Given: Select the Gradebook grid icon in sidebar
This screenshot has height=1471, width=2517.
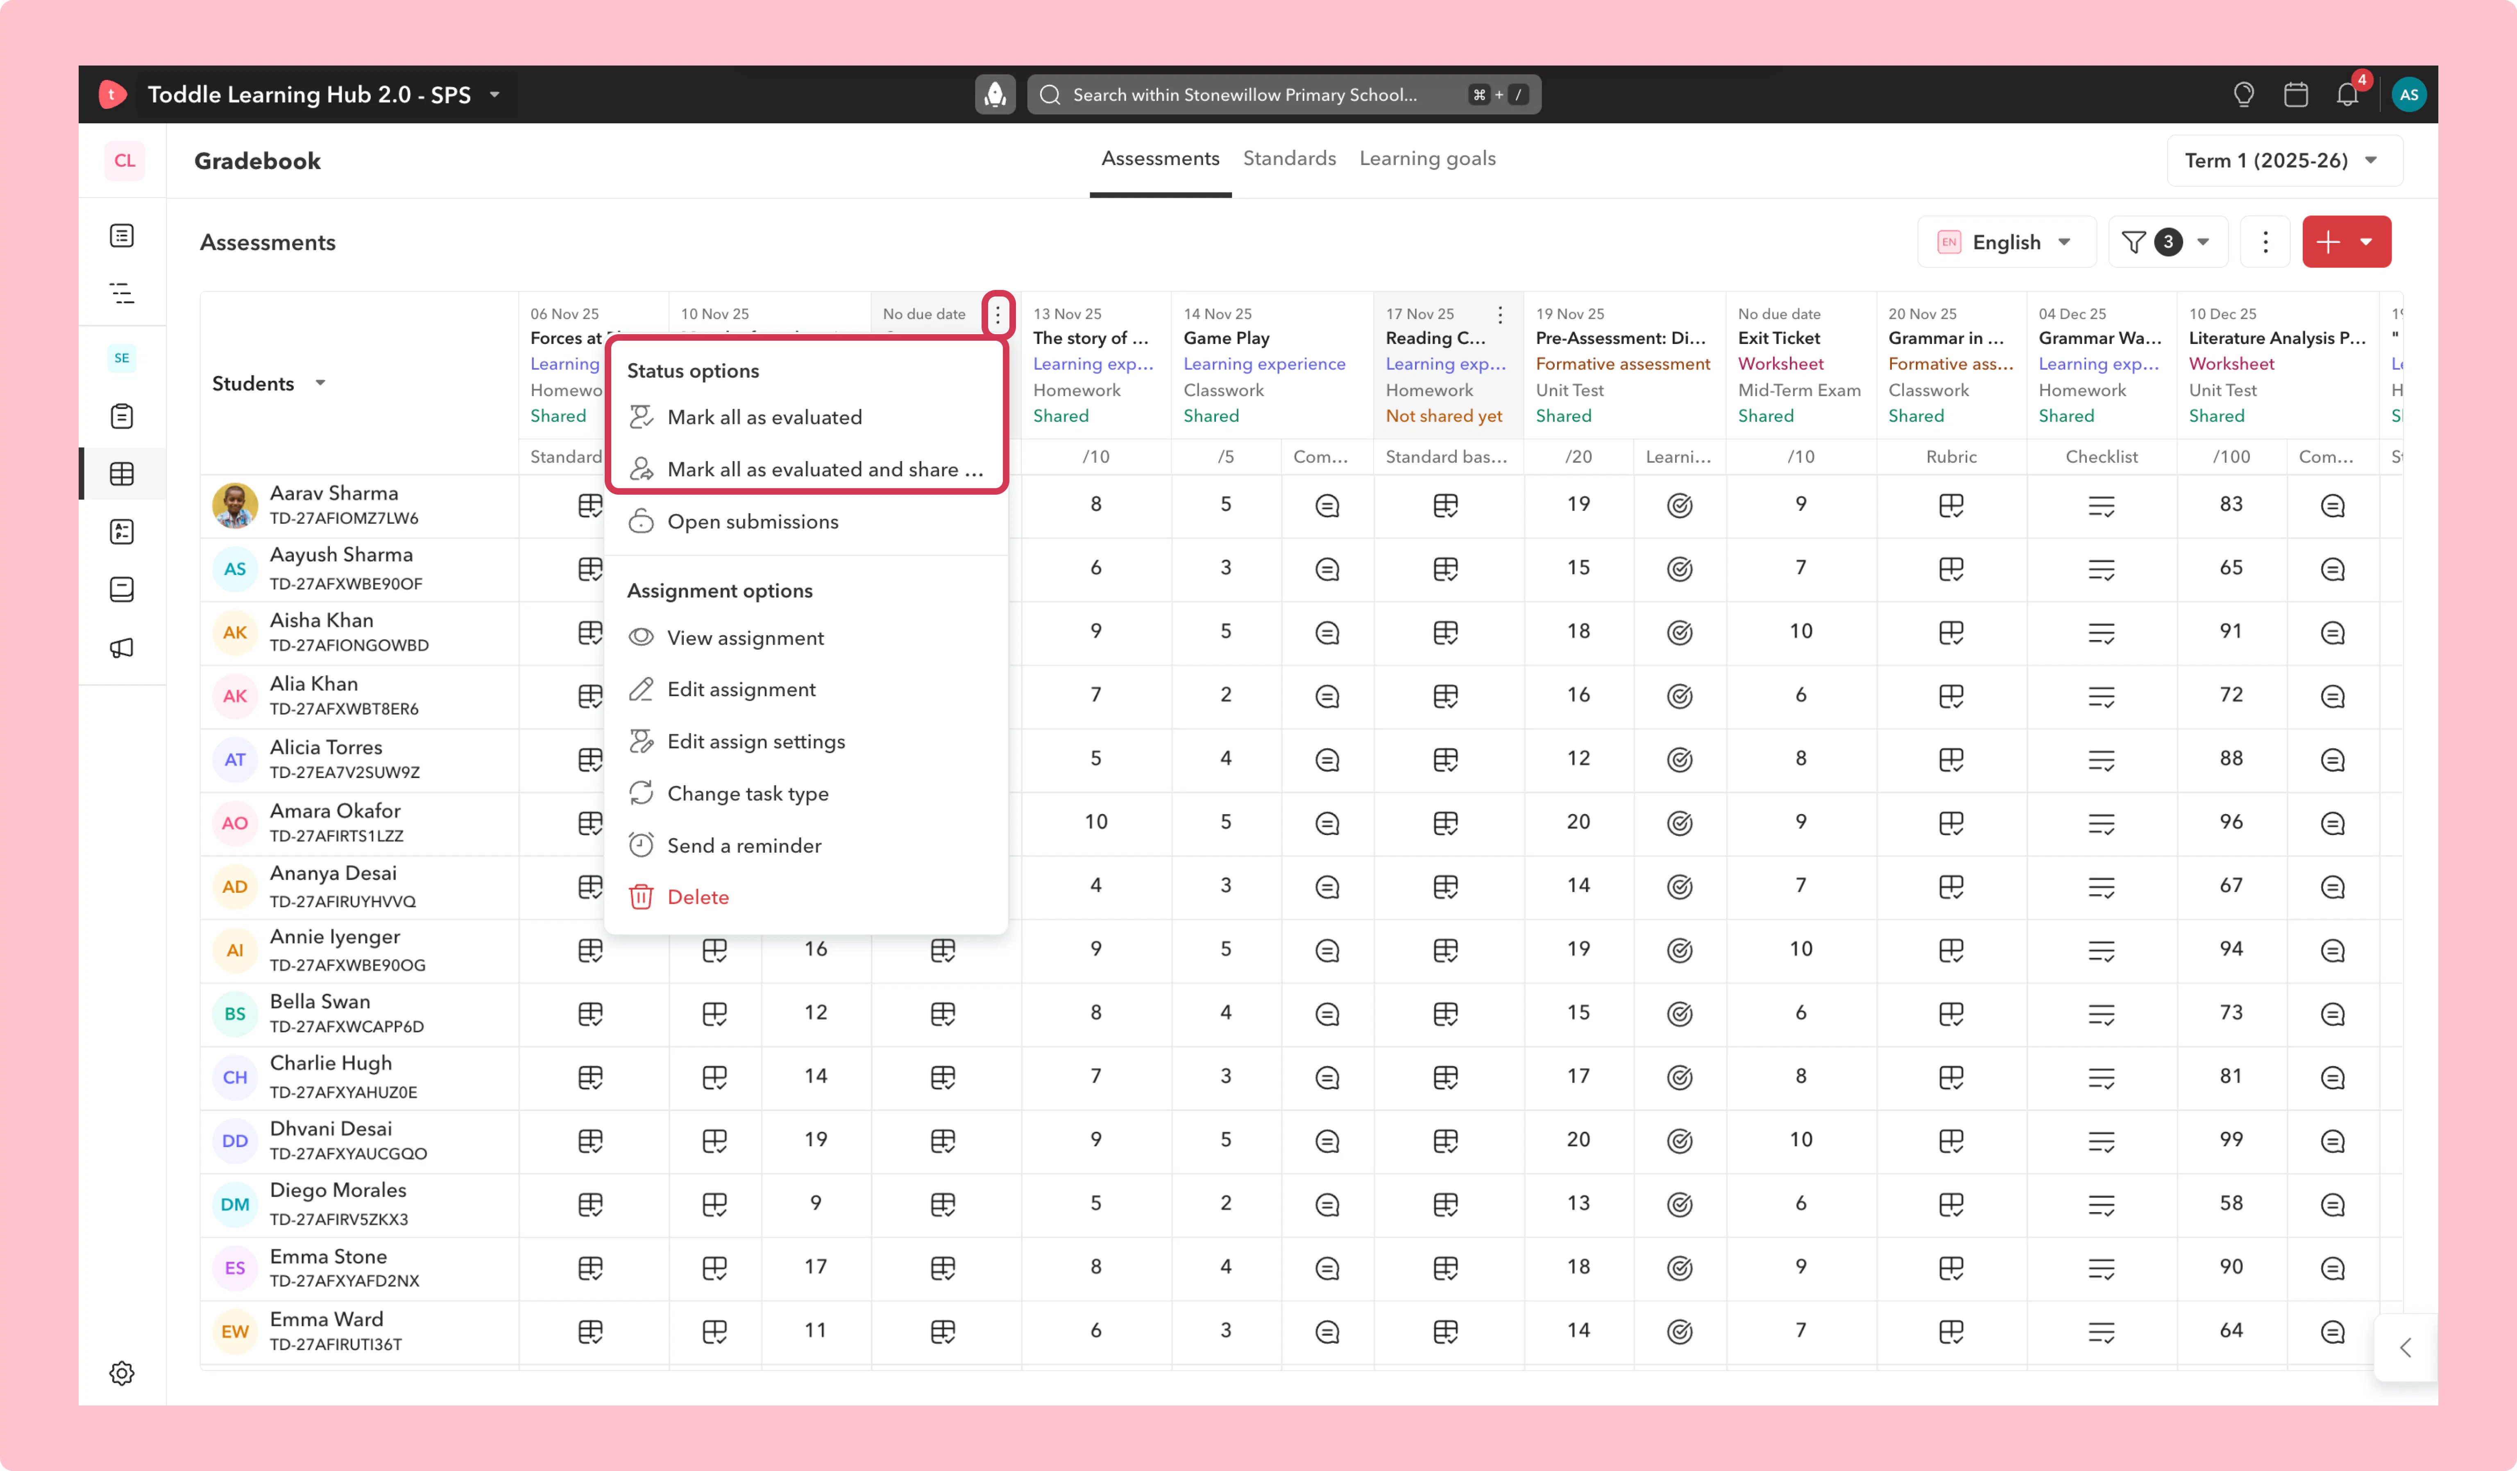Looking at the screenshot, I should tap(122, 473).
